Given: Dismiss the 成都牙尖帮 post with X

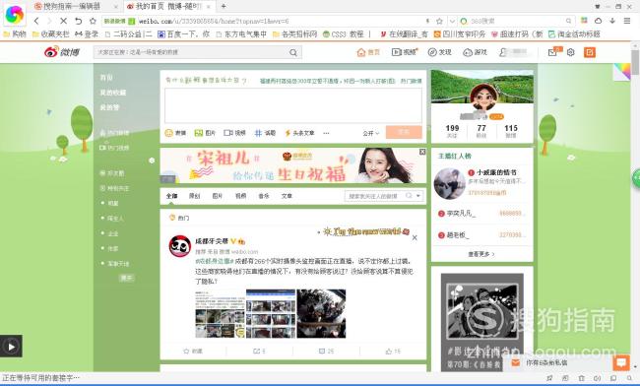Looking at the screenshot, I should (415, 237).
